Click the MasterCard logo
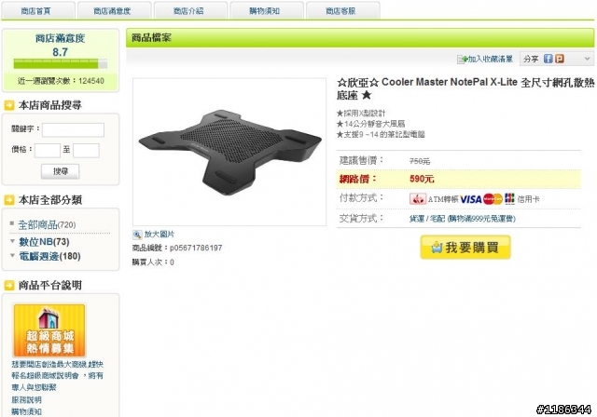The height and width of the screenshot is (417, 597). pyautogui.click(x=493, y=199)
